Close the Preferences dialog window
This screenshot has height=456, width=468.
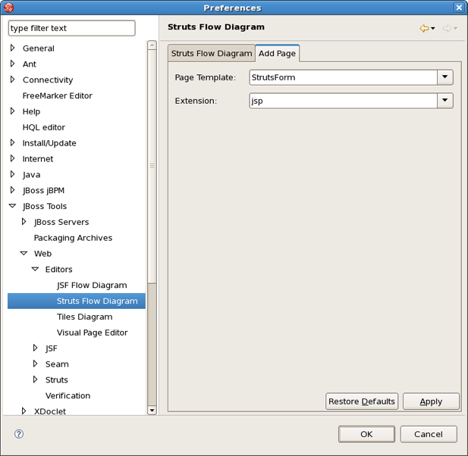coord(459,8)
